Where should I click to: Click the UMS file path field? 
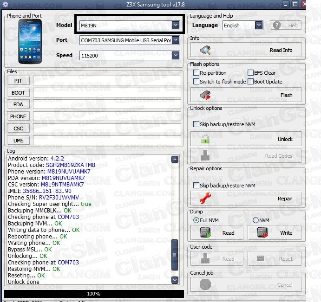point(107,141)
